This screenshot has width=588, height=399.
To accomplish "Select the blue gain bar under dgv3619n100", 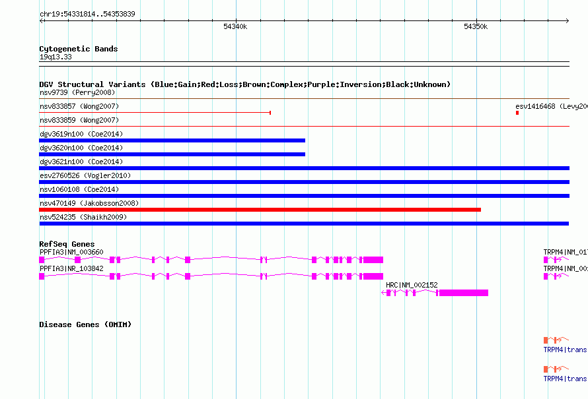I will point(172,140).
